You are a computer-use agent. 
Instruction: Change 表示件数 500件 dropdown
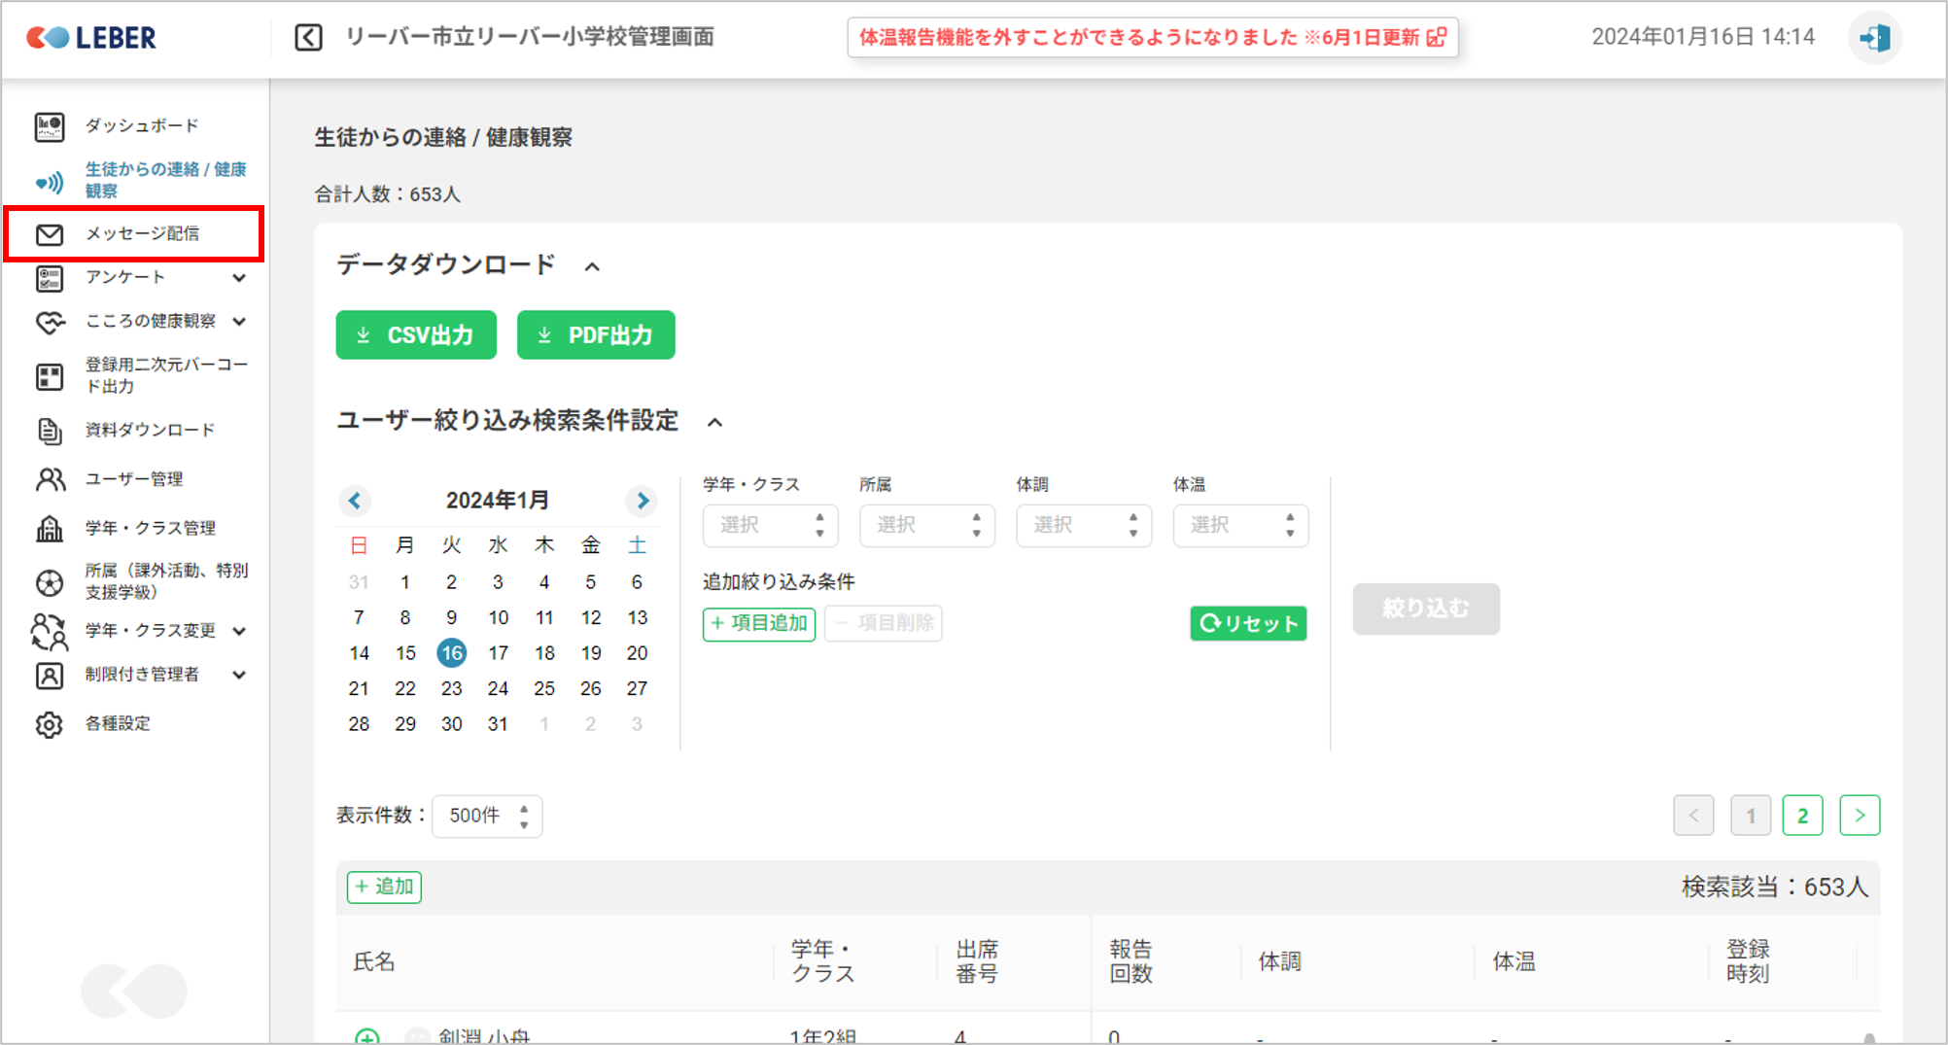487,816
